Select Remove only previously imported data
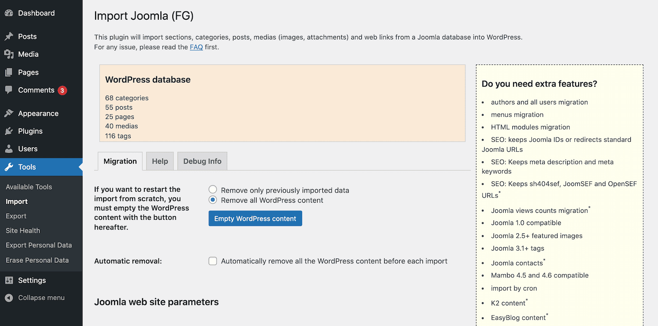The height and width of the screenshot is (326, 658). tap(213, 189)
